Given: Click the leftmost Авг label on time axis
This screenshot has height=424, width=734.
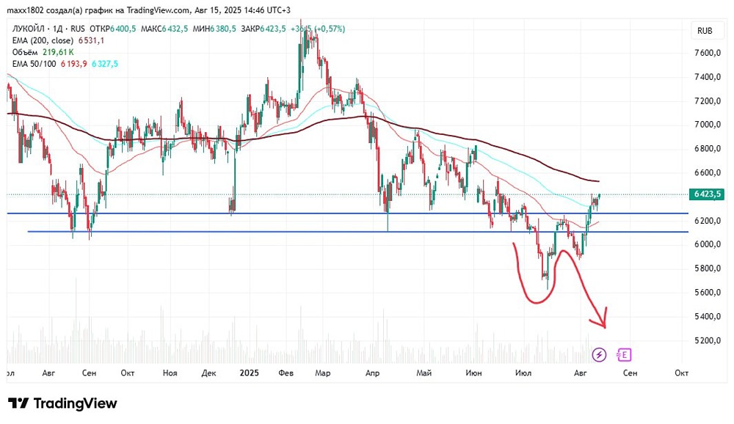Looking at the screenshot, I should (x=48, y=373).
